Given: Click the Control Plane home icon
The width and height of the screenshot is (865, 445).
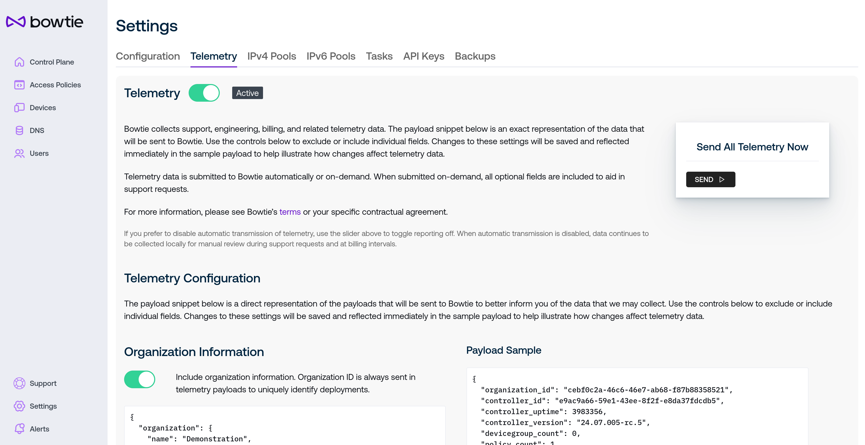Looking at the screenshot, I should 19,62.
